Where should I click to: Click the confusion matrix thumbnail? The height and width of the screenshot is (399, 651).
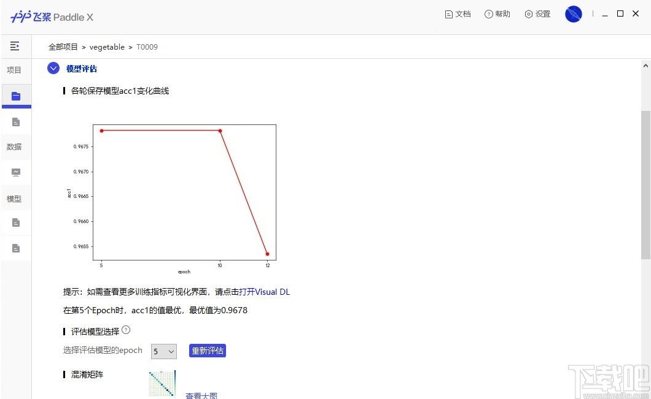(x=162, y=384)
